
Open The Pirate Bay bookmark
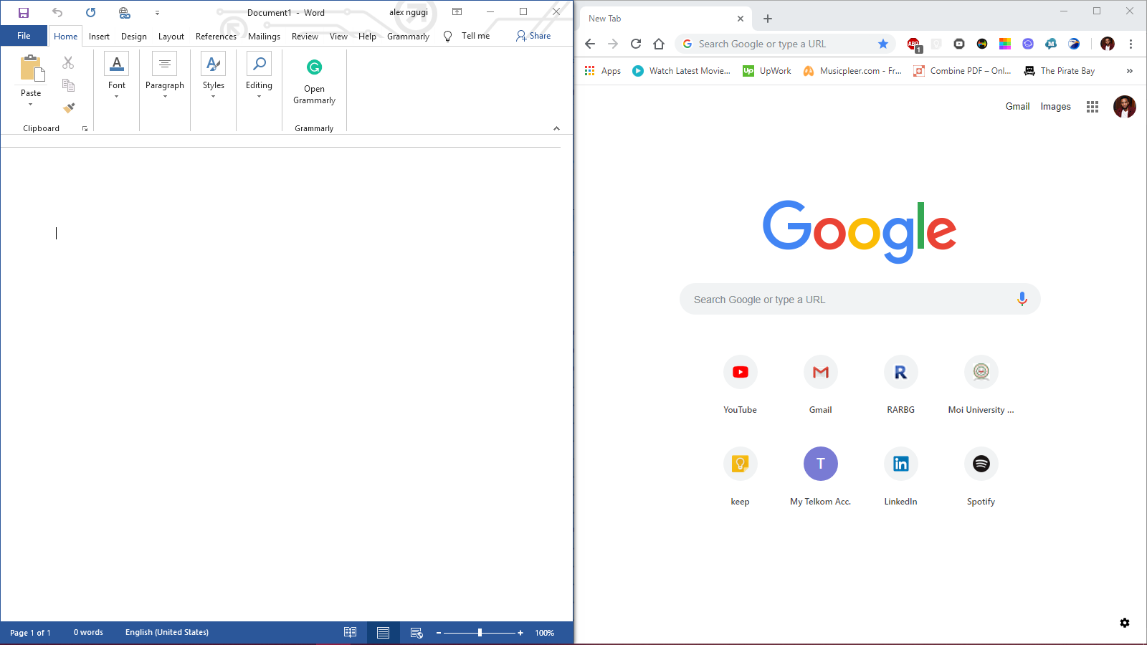[1060, 71]
